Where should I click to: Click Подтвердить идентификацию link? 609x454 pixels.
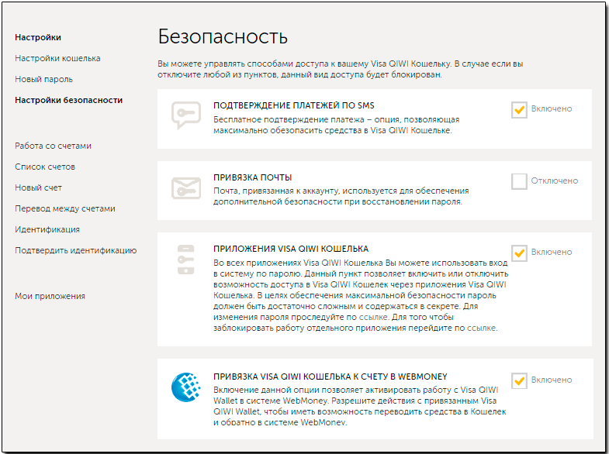76,250
